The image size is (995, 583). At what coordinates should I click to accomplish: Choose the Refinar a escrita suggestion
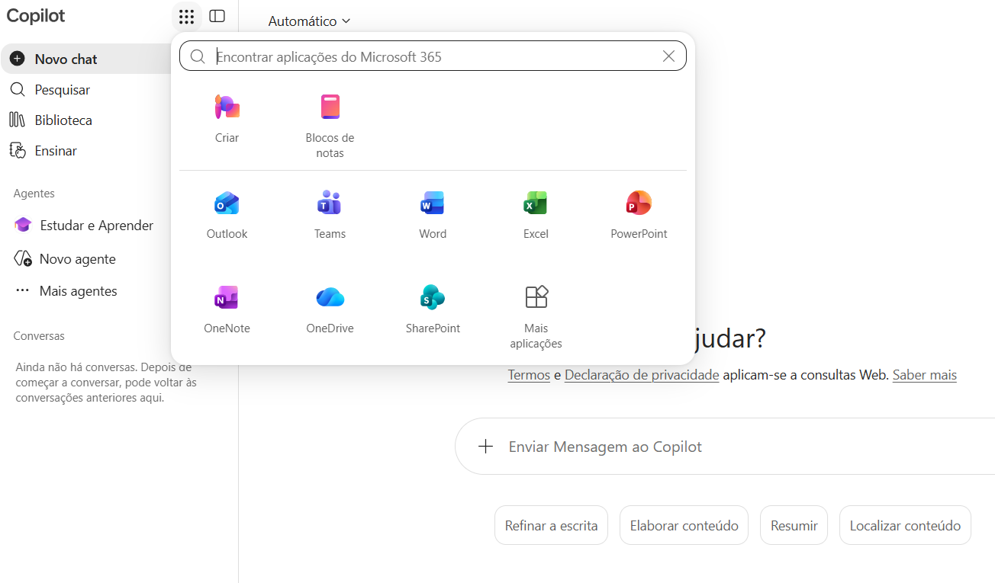[x=552, y=525]
